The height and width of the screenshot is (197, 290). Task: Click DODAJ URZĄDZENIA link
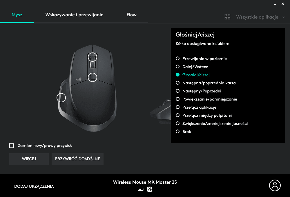pos(34,186)
